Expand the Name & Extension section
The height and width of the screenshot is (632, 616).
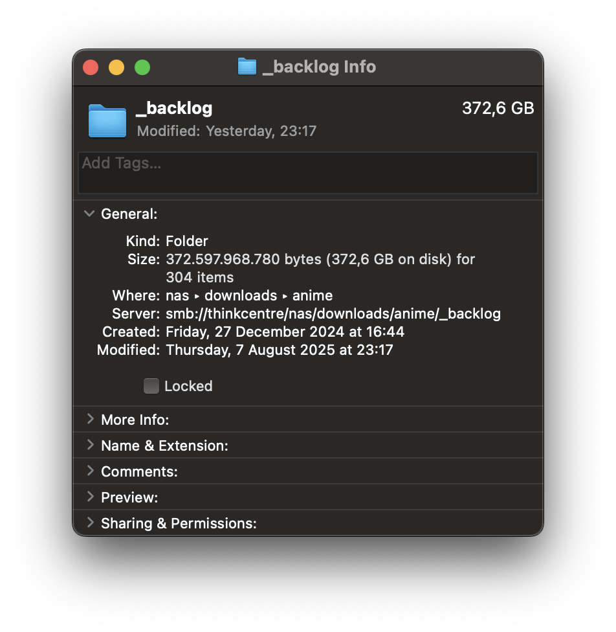tap(90, 445)
